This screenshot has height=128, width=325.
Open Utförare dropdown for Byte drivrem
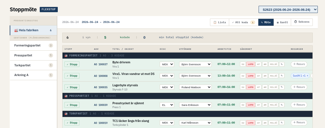(196, 64)
